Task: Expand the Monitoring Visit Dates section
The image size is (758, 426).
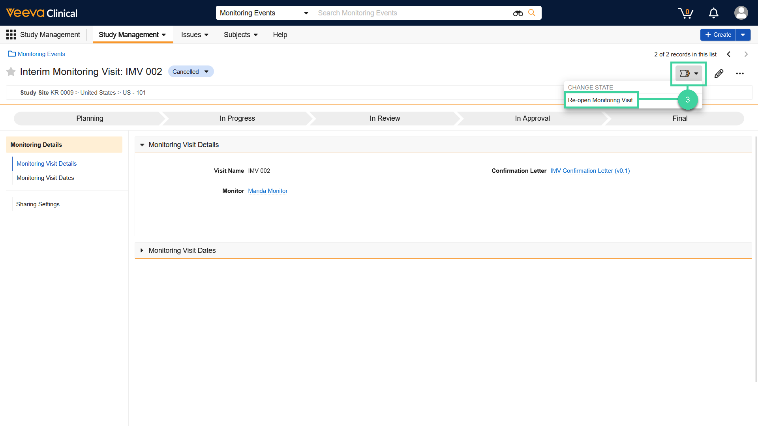Action: tap(142, 250)
